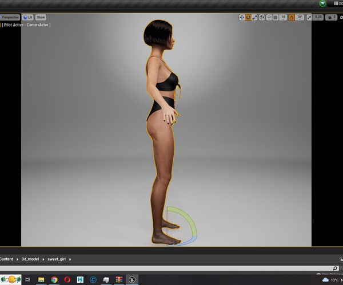The width and height of the screenshot is (343, 285).
Task: Toggle scale snapping arrow icon
Action: pyautogui.click(x=309, y=18)
